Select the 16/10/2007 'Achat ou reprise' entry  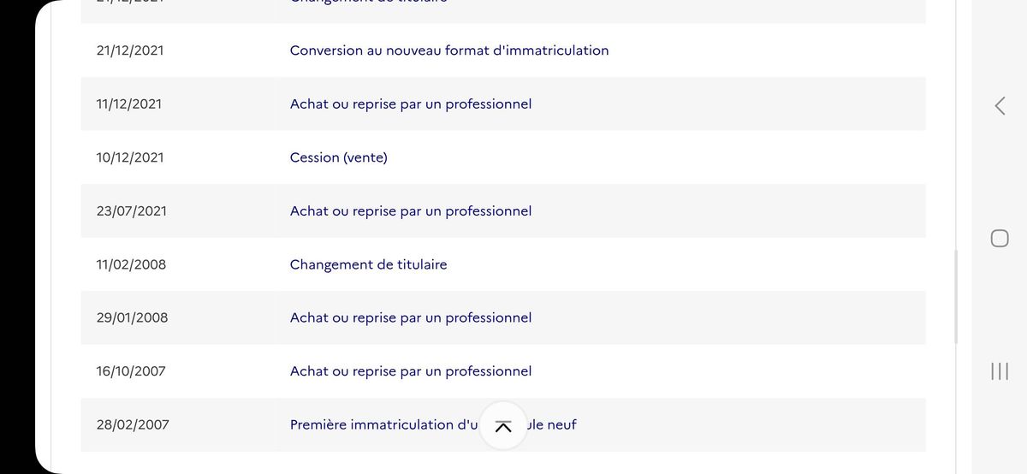411,371
